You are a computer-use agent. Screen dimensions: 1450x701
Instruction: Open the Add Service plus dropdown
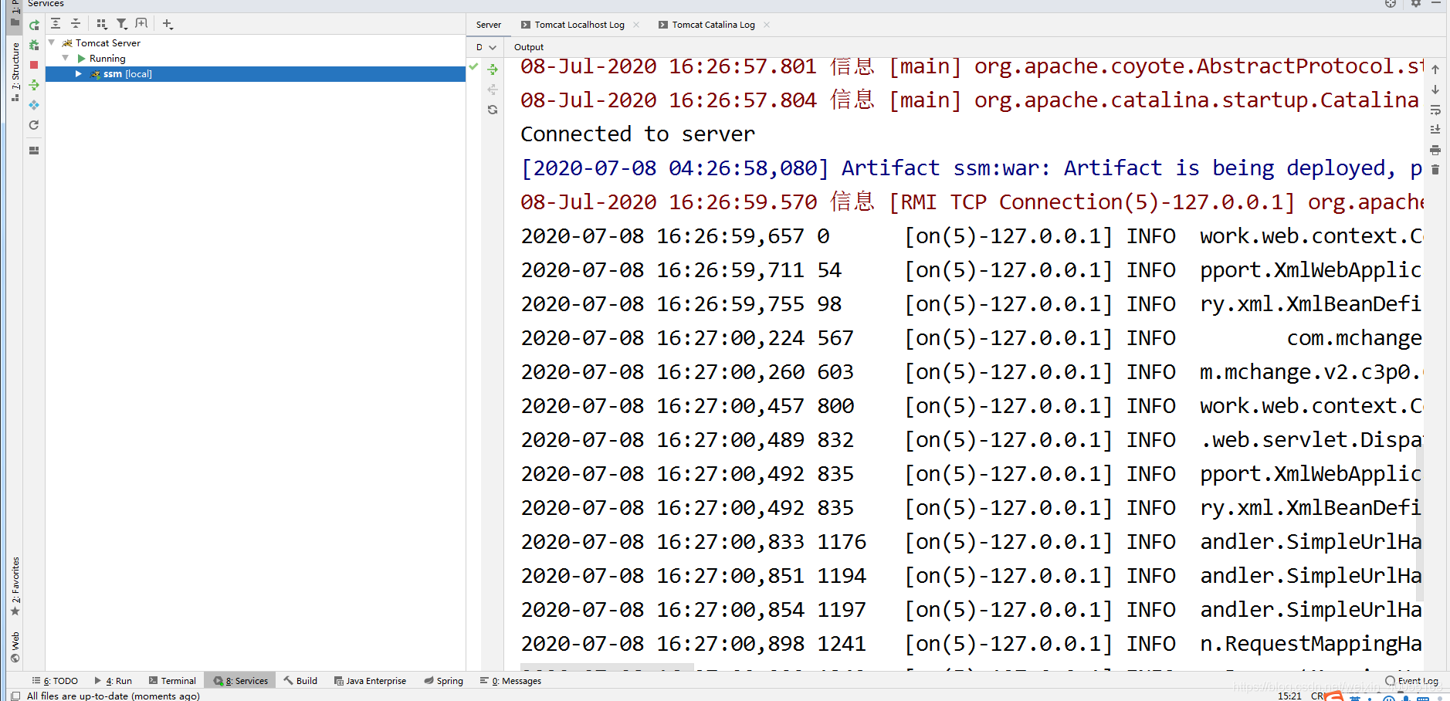pyautogui.click(x=168, y=24)
